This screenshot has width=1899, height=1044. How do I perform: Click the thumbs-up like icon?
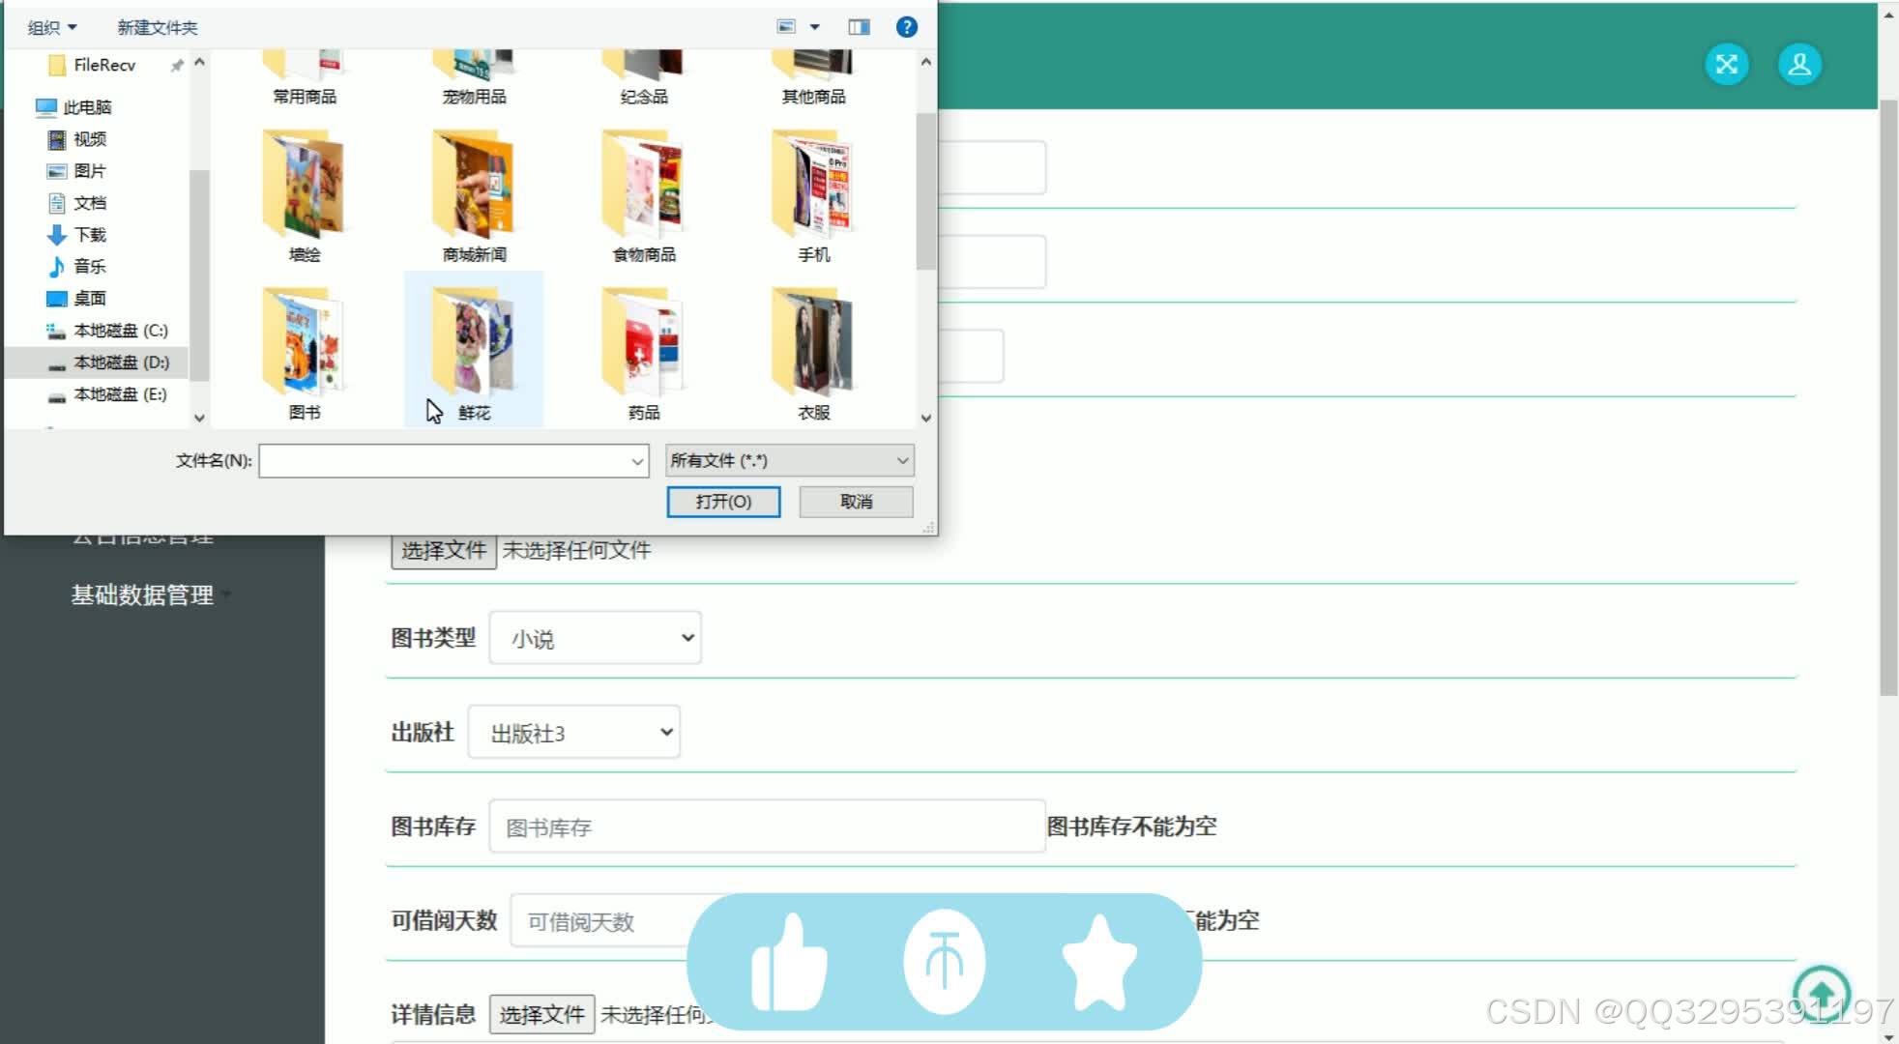click(x=789, y=963)
